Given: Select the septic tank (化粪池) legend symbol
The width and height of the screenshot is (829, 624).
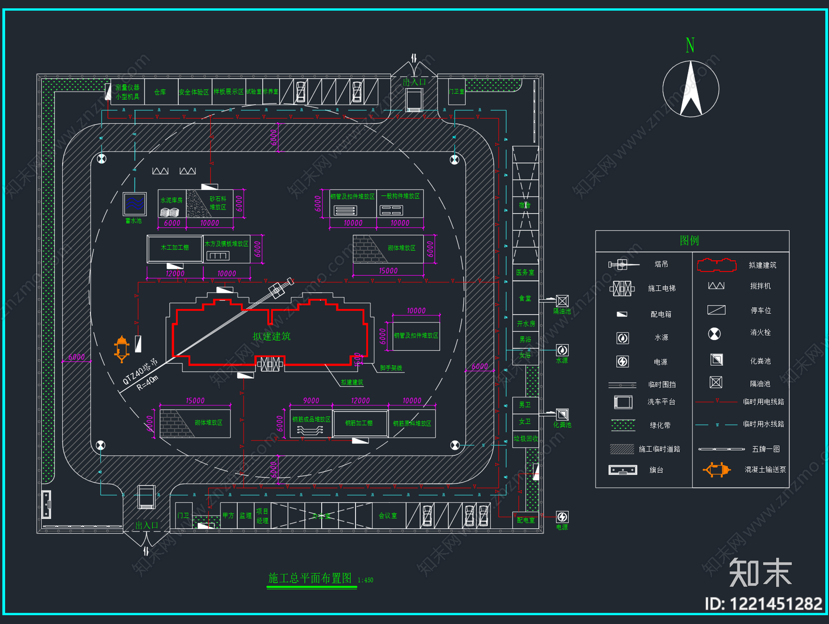Looking at the screenshot, I should (x=717, y=360).
